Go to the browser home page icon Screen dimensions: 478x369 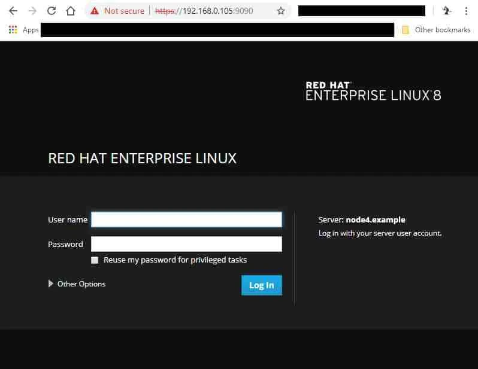click(x=71, y=11)
